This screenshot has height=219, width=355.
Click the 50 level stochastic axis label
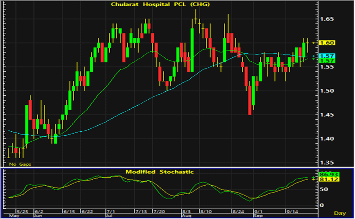click(323, 189)
